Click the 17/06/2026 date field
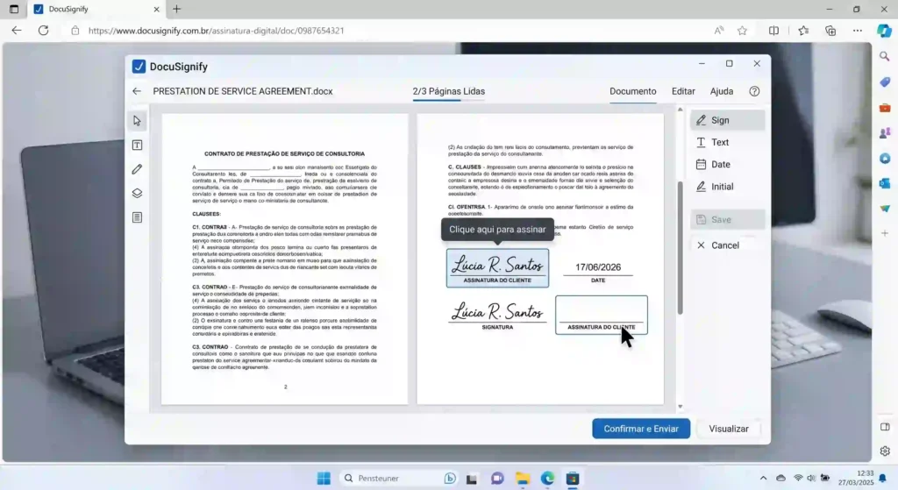Image resolution: width=898 pixels, height=490 pixels. (x=598, y=267)
